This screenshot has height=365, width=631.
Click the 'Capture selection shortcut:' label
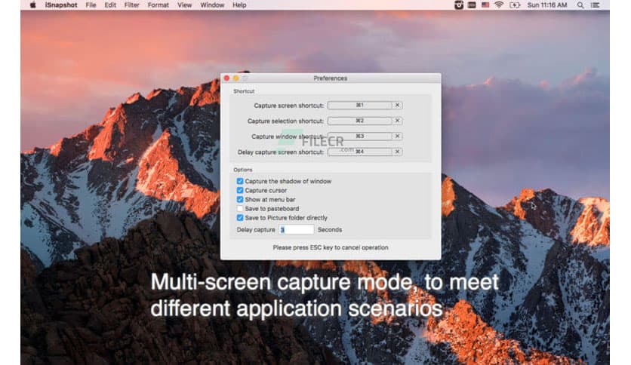pyautogui.click(x=285, y=121)
